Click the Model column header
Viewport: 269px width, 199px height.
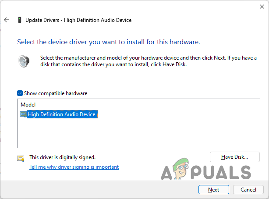pyautogui.click(x=28, y=105)
